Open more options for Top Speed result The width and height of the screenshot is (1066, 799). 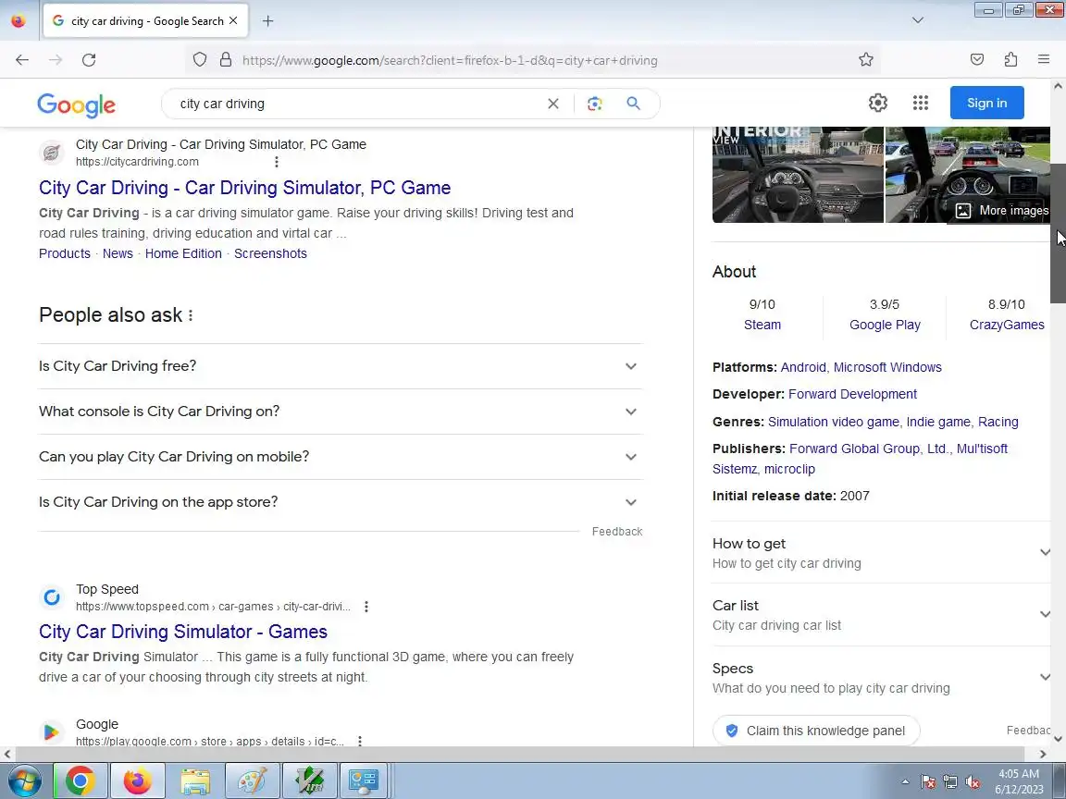pyautogui.click(x=366, y=607)
